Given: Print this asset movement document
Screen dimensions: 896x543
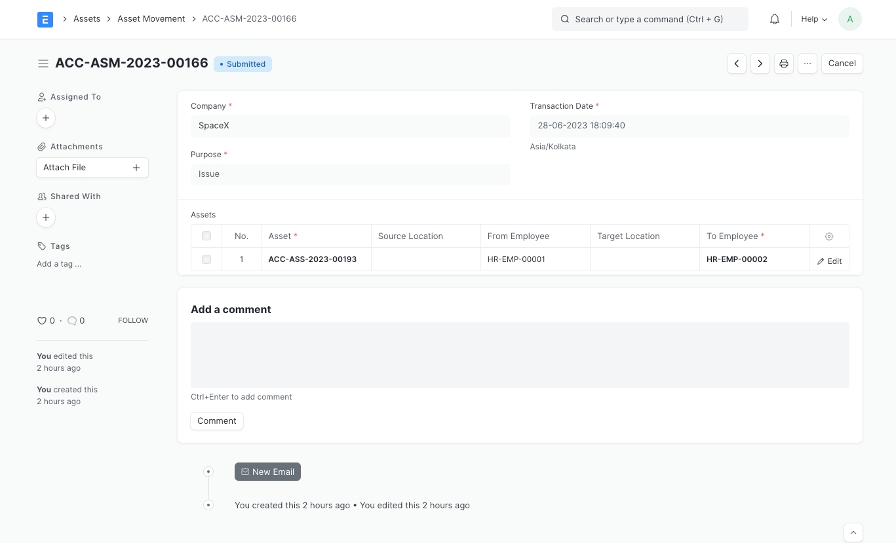Looking at the screenshot, I should click(783, 64).
